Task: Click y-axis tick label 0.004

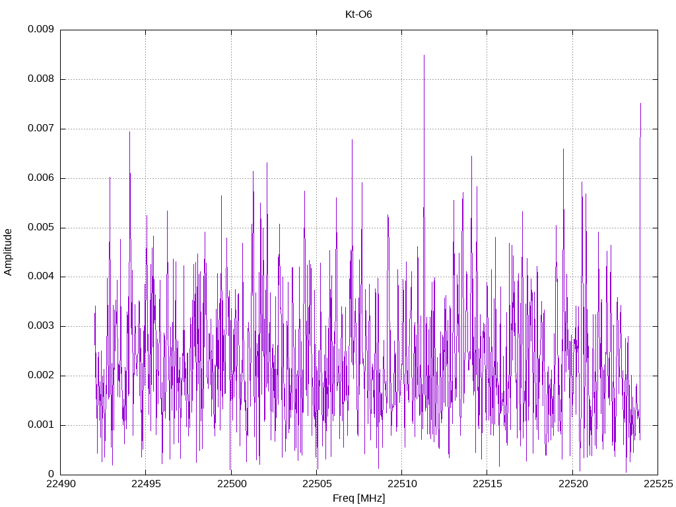Action: click(41, 277)
